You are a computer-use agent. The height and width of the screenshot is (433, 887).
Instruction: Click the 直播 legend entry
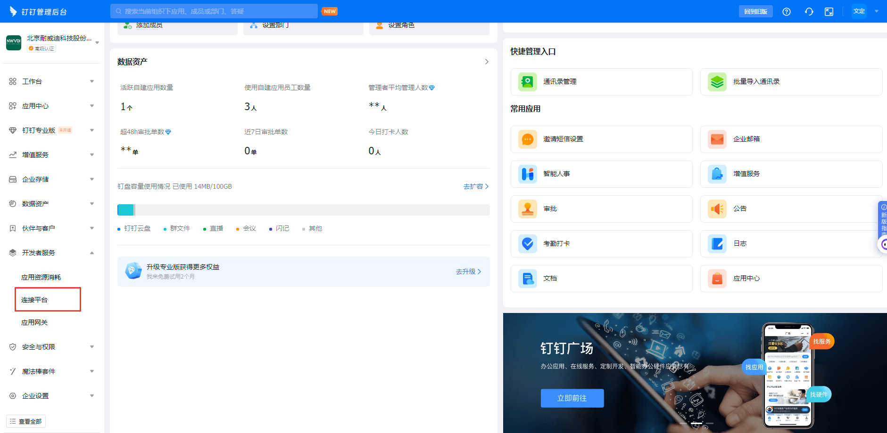coord(213,229)
